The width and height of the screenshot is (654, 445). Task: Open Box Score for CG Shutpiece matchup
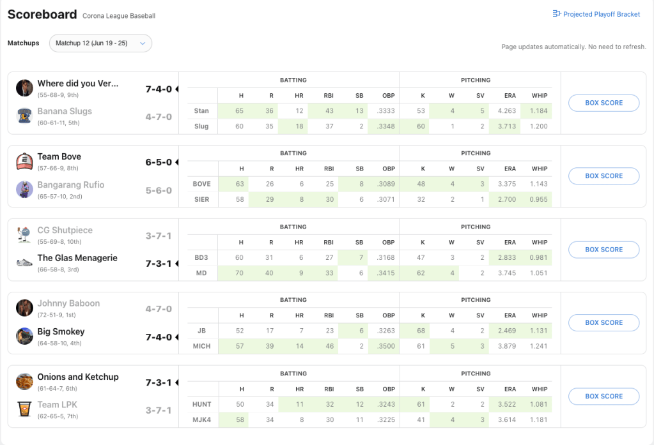603,250
